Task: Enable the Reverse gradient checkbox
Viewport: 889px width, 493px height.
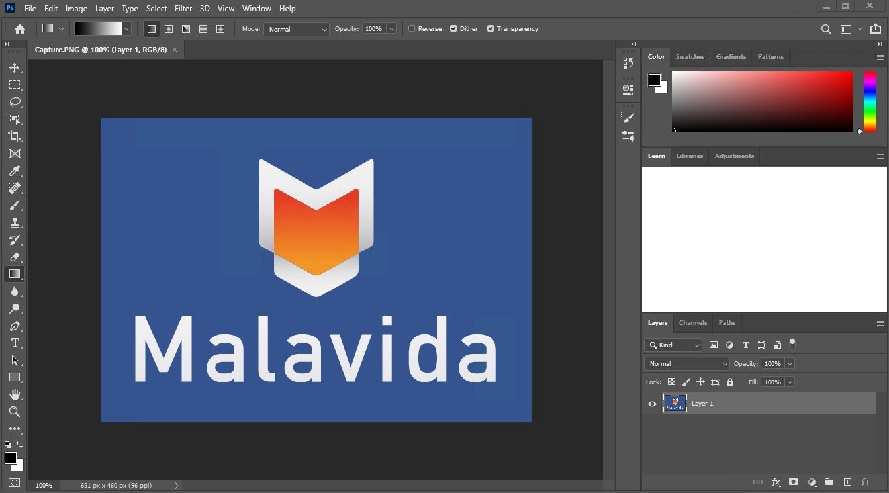Action: (x=412, y=28)
